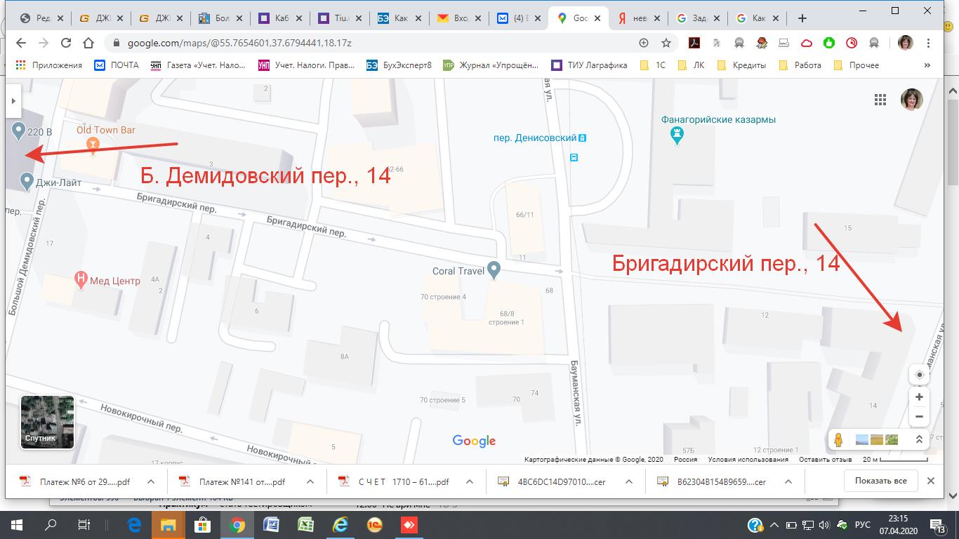Open the 4BC6DC14D97010 cer download
This screenshot has width=959, height=539.
553,481
